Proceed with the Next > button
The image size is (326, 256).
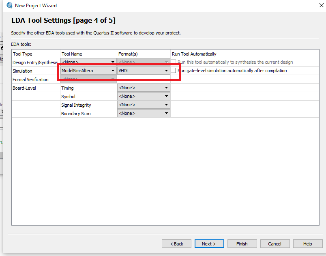point(209,244)
